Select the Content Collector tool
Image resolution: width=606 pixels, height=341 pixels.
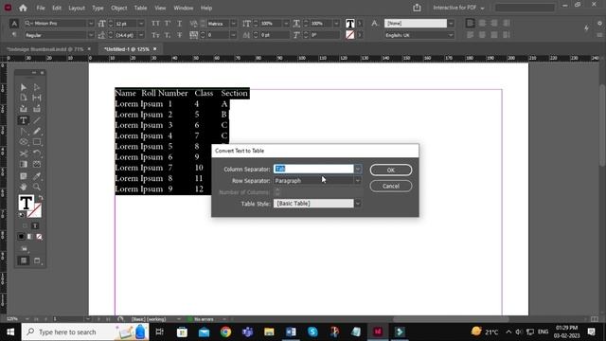(23, 109)
